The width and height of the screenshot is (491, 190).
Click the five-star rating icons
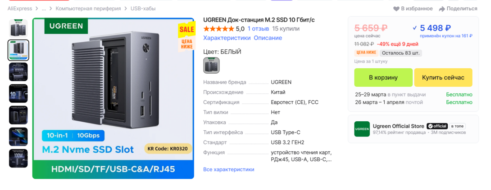click(x=218, y=29)
